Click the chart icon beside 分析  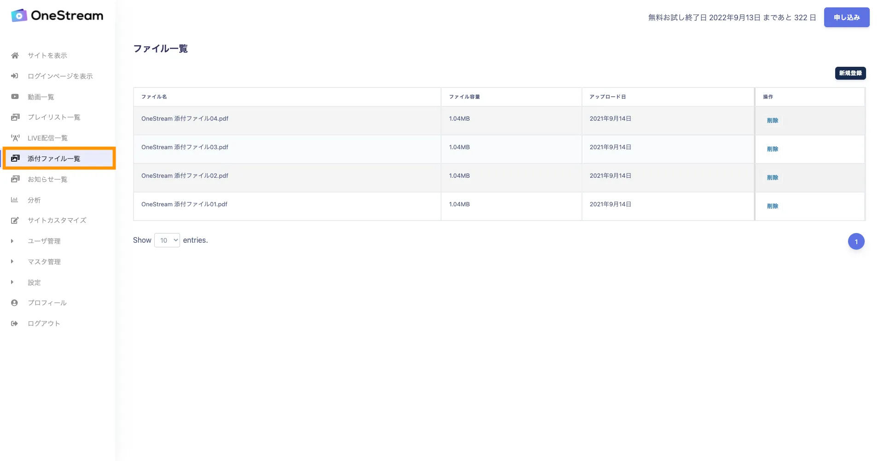[14, 200]
